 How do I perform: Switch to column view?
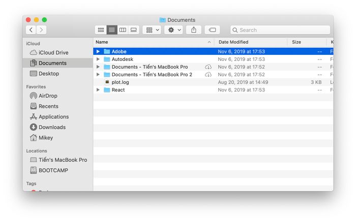(123, 30)
